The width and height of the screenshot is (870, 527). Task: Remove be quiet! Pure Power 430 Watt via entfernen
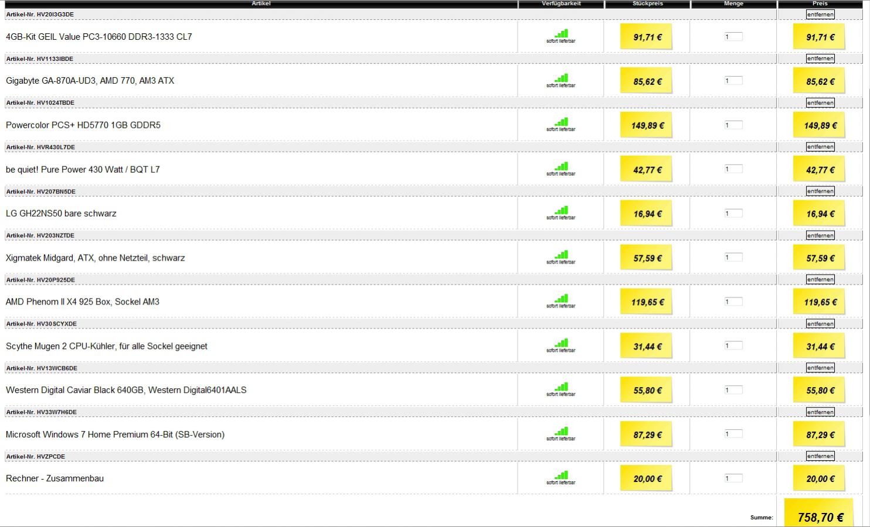click(820, 147)
